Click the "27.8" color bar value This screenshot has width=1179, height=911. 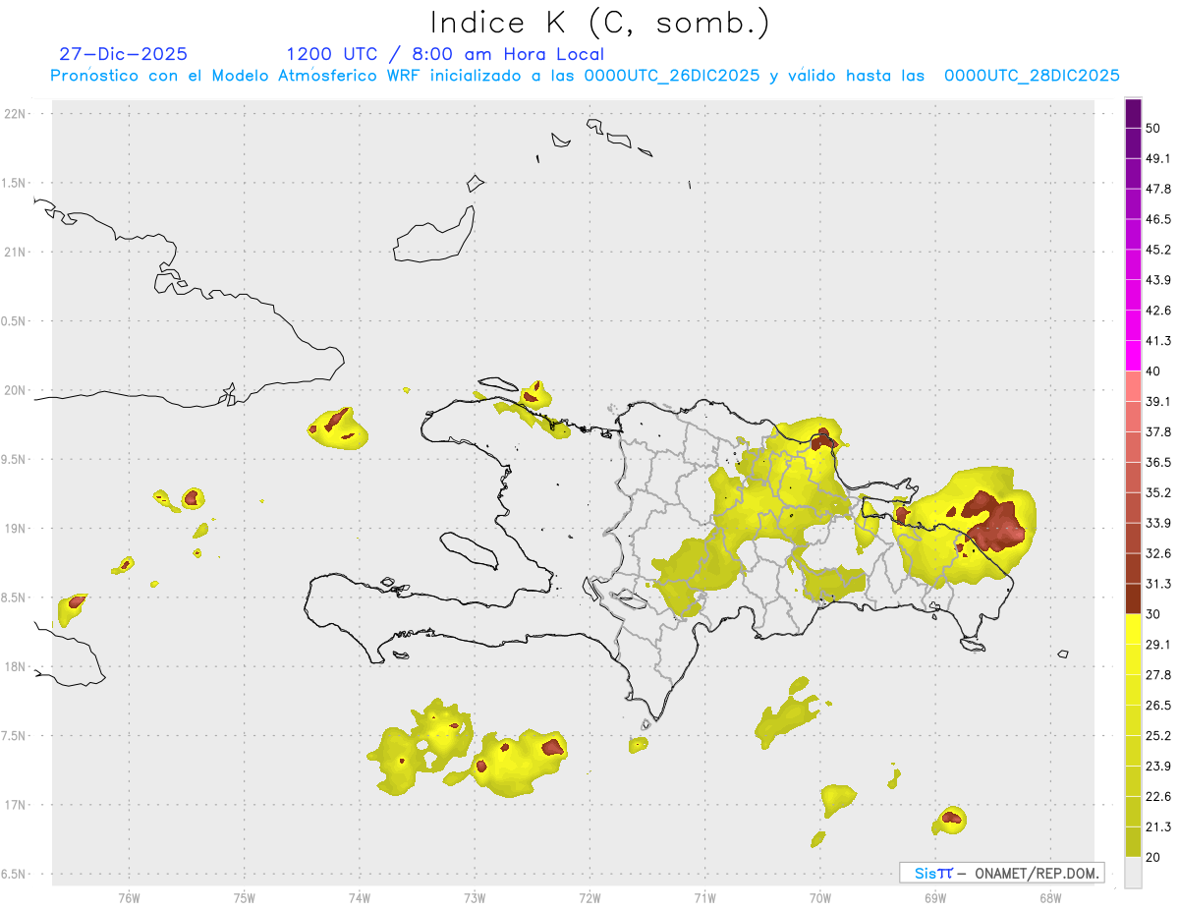pyautogui.click(x=1158, y=675)
